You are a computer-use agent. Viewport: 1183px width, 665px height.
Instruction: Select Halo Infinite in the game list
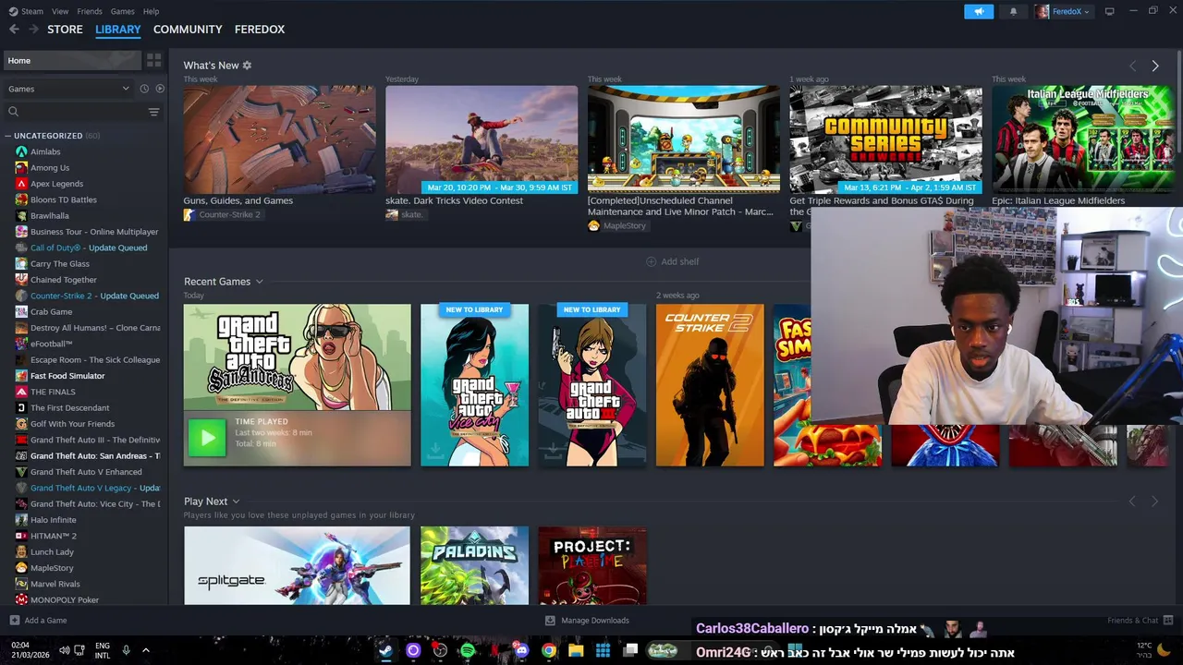click(54, 520)
